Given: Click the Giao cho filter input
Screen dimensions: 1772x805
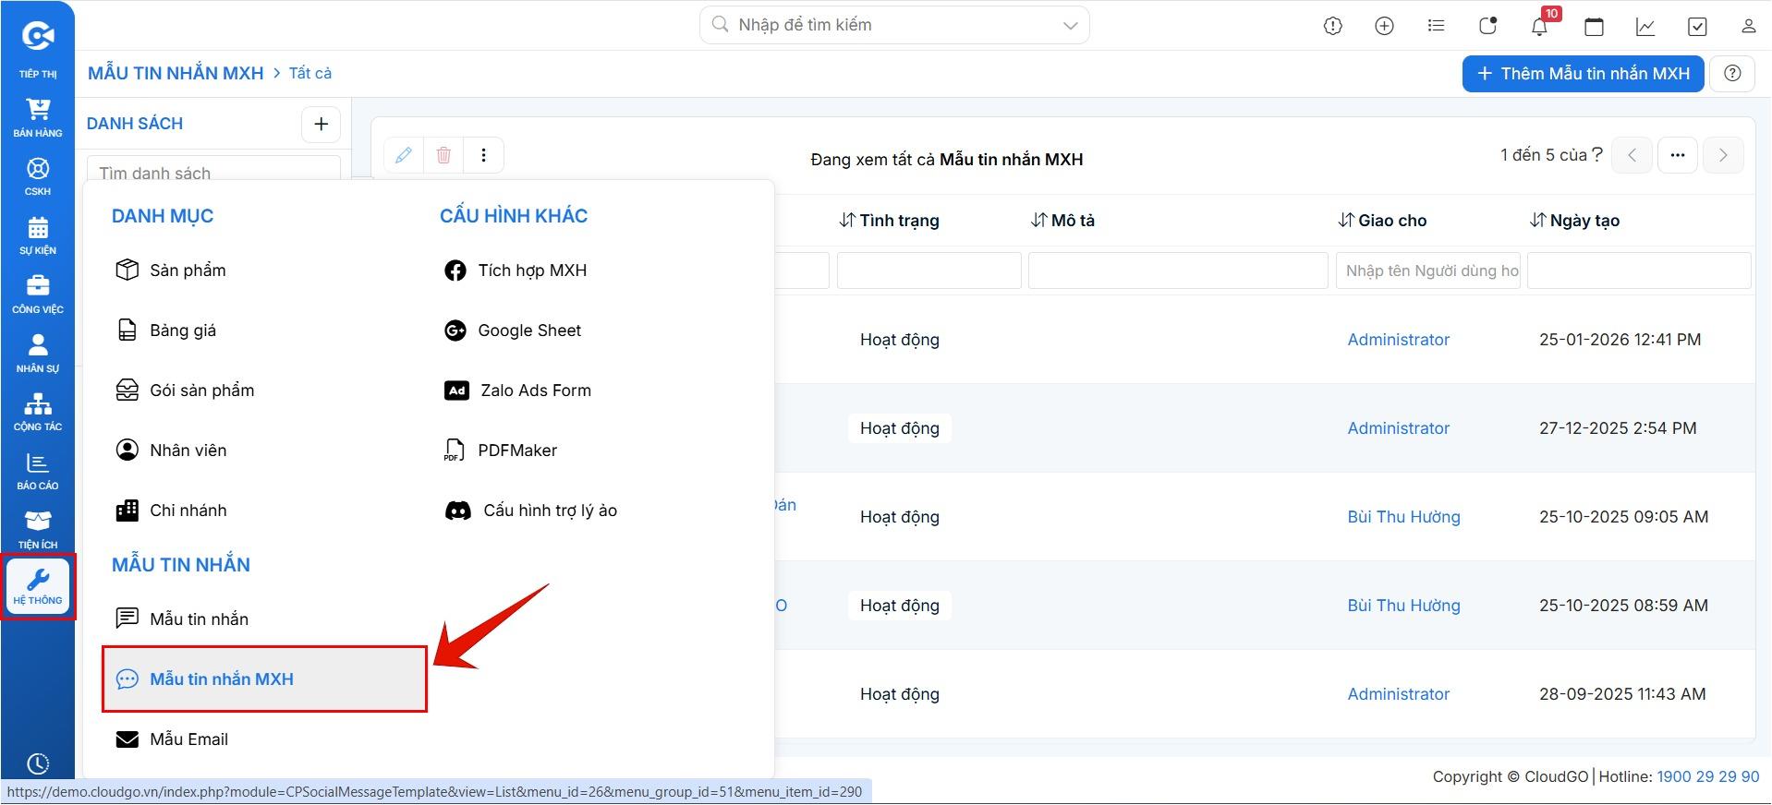Looking at the screenshot, I should click(x=1427, y=270).
